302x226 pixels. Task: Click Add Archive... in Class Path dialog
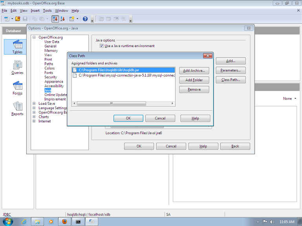[194, 71]
